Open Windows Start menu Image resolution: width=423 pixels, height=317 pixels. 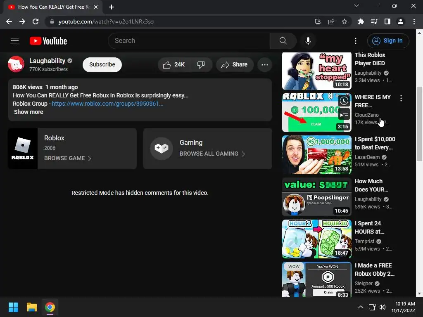(x=13, y=307)
